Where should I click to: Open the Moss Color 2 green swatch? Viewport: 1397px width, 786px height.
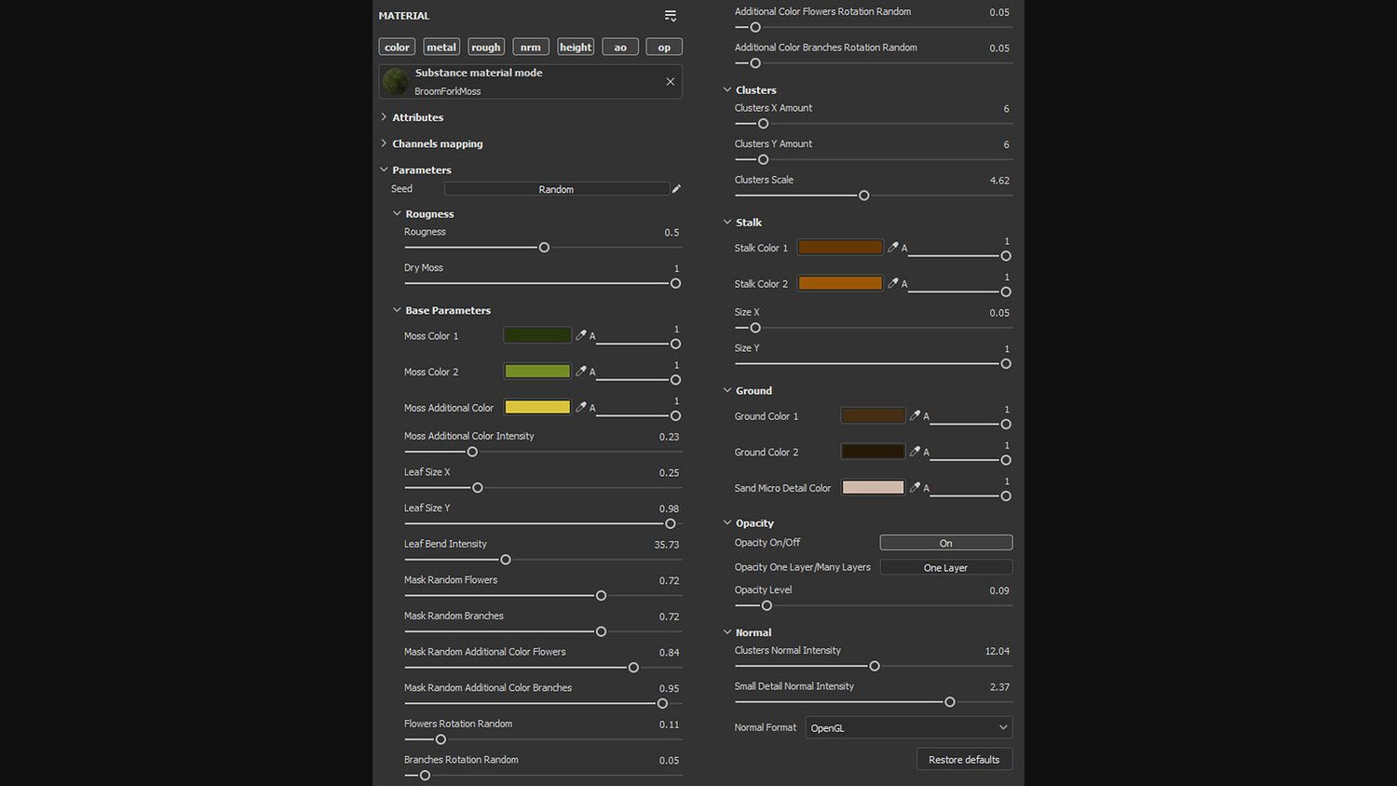click(x=537, y=372)
